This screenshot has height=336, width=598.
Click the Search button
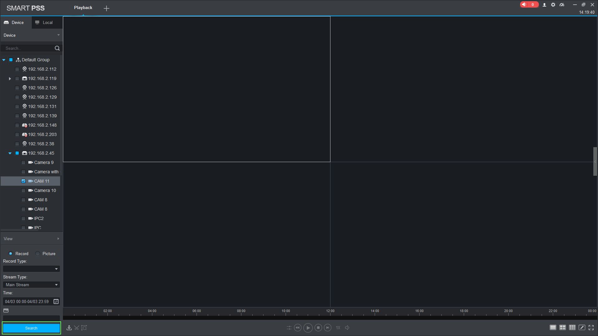click(x=31, y=328)
